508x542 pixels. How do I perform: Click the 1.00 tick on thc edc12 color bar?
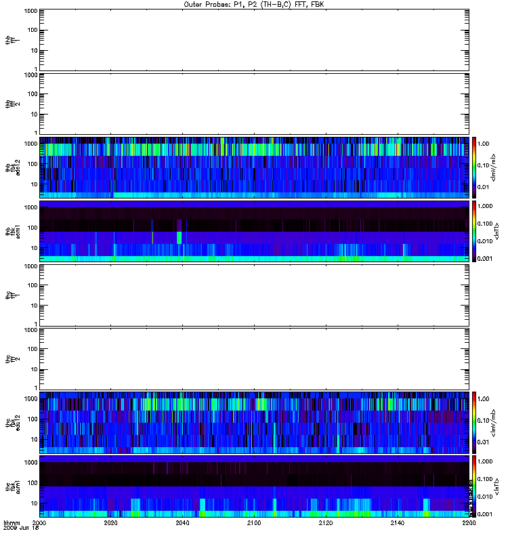coord(484,399)
